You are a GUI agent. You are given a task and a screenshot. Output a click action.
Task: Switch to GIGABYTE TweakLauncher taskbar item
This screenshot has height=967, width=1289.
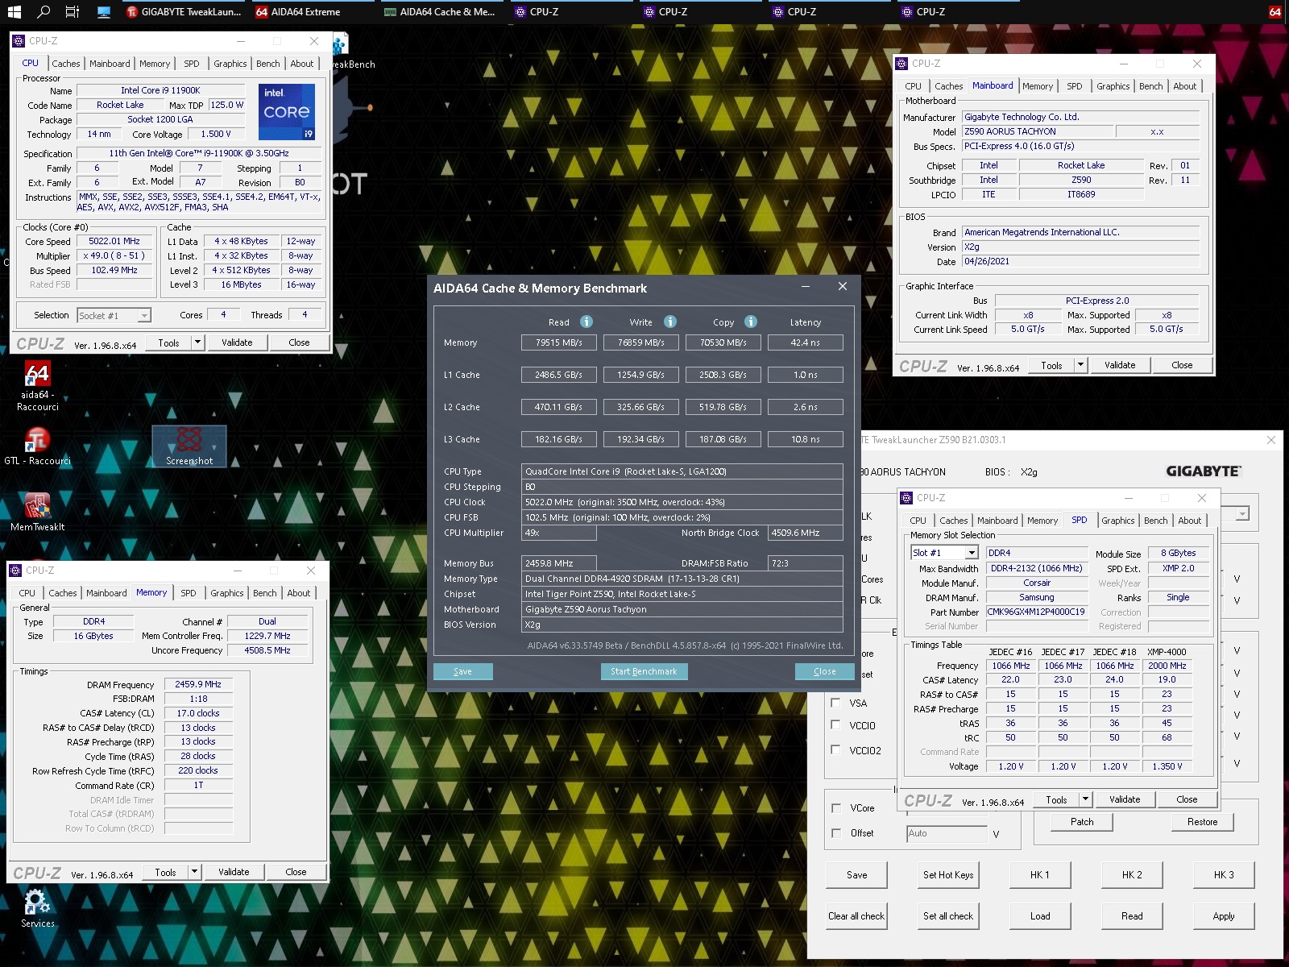coord(184,11)
